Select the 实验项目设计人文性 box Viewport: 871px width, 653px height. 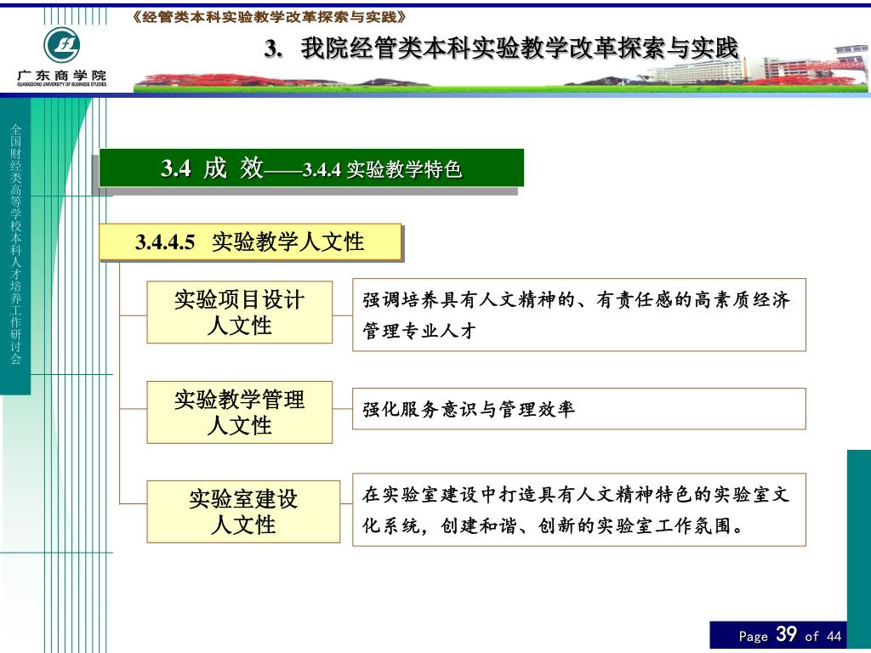tap(239, 312)
